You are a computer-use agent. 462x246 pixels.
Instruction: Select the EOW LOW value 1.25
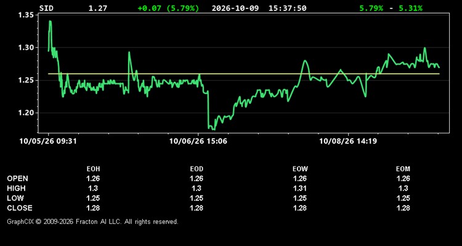(300, 198)
